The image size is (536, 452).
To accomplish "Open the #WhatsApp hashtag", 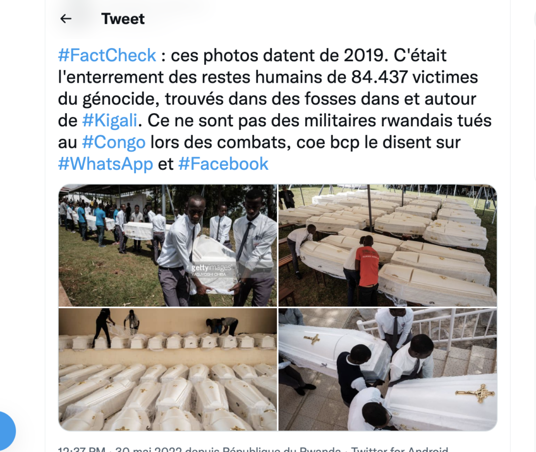I will point(105,164).
